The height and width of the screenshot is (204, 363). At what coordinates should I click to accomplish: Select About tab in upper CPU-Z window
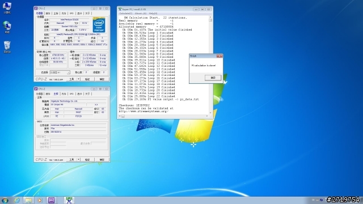87,14
